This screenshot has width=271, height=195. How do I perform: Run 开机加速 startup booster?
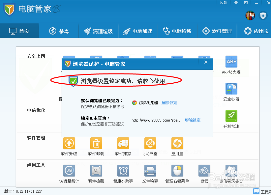point(231,116)
